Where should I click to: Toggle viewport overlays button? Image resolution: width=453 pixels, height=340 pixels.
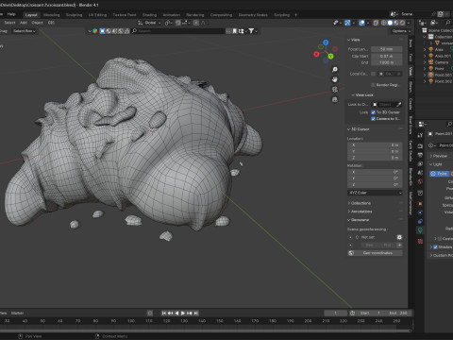[361, 23]
